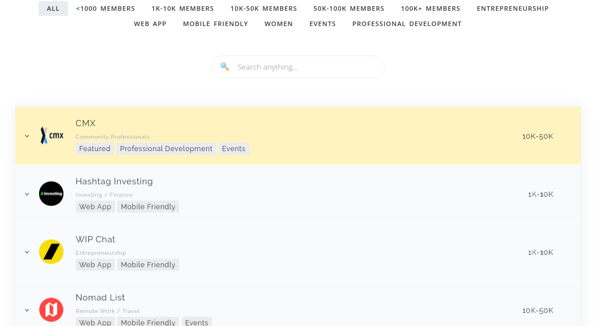Screen dimensions: 601x326
Task: Choose the Events filter
Action: [x=323, y=24]
